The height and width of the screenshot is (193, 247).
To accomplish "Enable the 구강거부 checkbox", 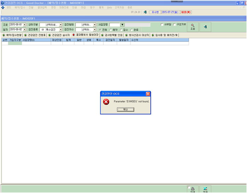I will pos(174,25).
